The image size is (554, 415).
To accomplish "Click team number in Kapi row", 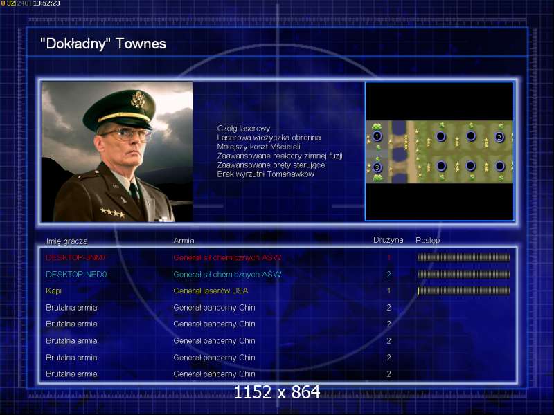I will point(389,290).
